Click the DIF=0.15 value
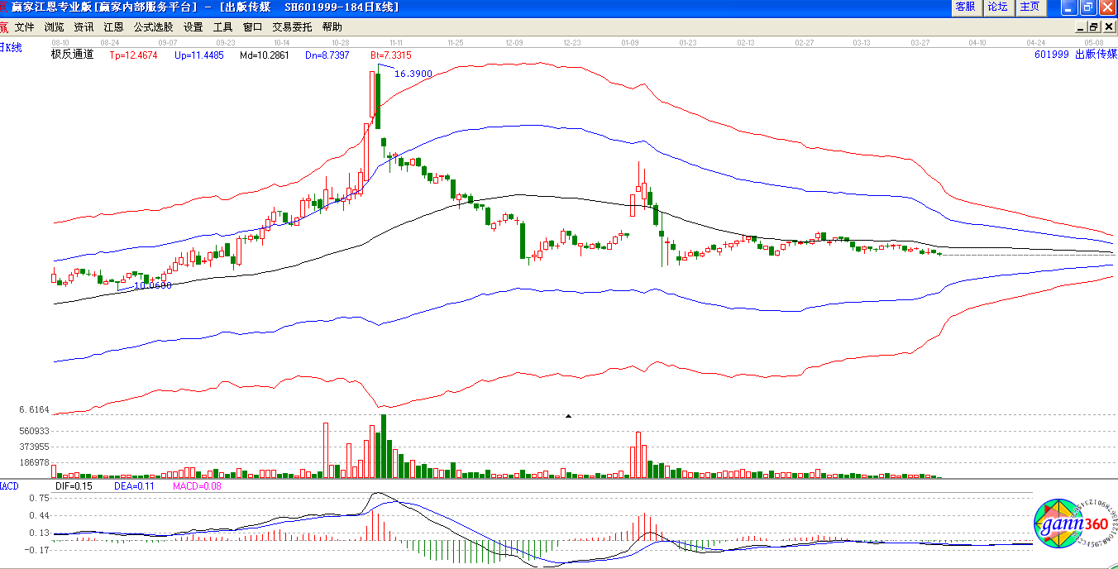The height and width of the screenshot is (569, 1118). click(x=74, y=486)
